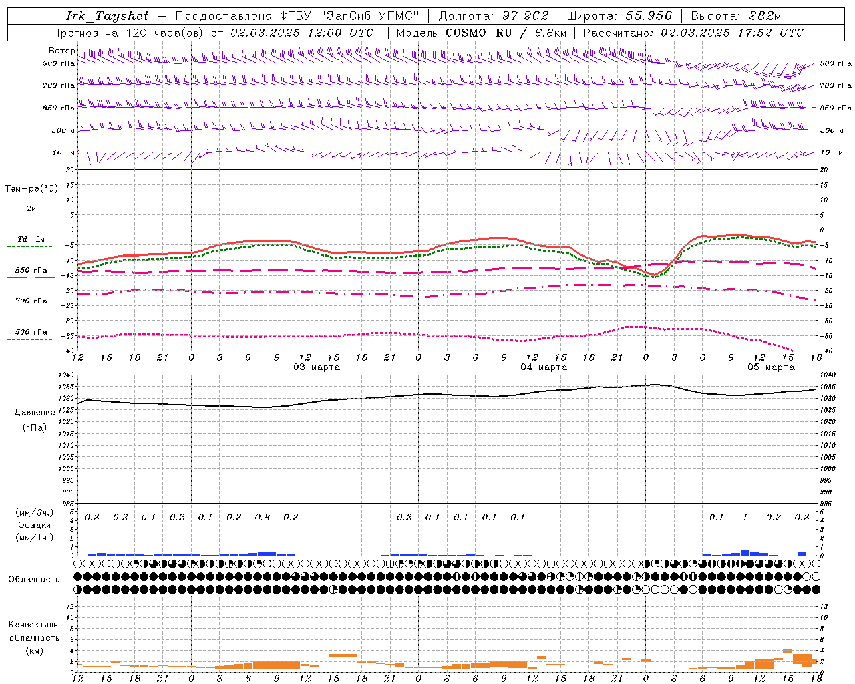Click the '03 марта' date label

(317, 367)
